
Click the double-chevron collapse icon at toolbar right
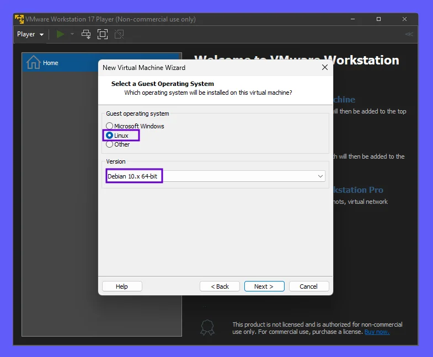tap(409, 34)
